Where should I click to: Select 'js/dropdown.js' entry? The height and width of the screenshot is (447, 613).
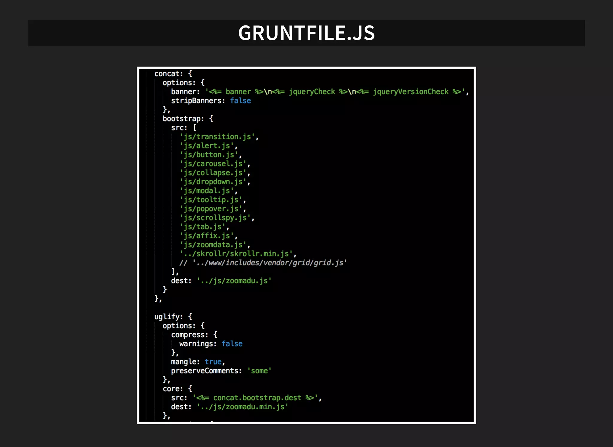(x=215, y=182)
